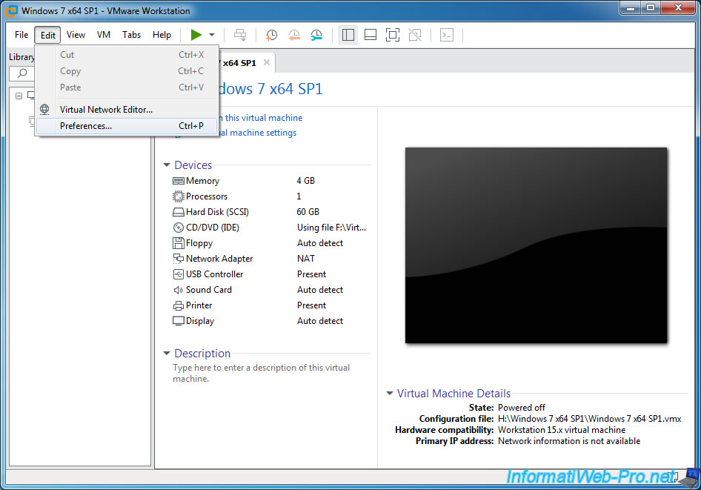Viewport: 701px width, 490px height.
Task: Open the View menu
Action: (x=76, y=35)
